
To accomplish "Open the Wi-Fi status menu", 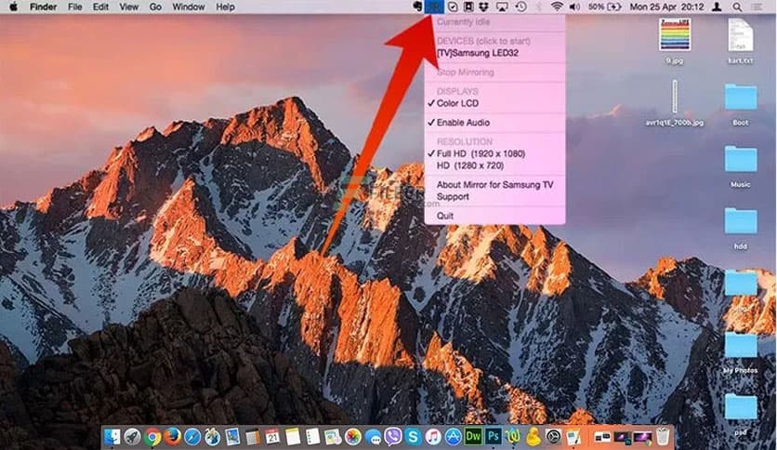I will tap(557, 7).
